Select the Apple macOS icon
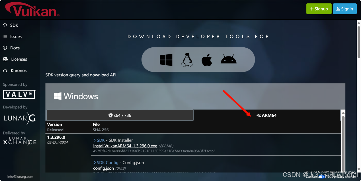Image resolution: width=361 pixels, height=181 pixels. click(x=207, y=60)
